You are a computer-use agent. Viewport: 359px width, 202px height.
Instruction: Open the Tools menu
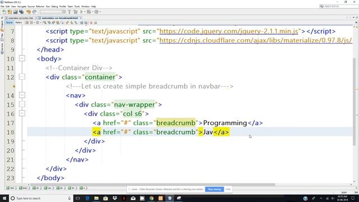point(77,6)
